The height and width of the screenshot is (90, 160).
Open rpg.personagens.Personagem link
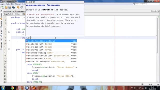43,5
